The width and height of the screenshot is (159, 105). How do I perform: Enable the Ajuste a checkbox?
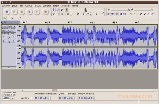[x=31, y=98]
